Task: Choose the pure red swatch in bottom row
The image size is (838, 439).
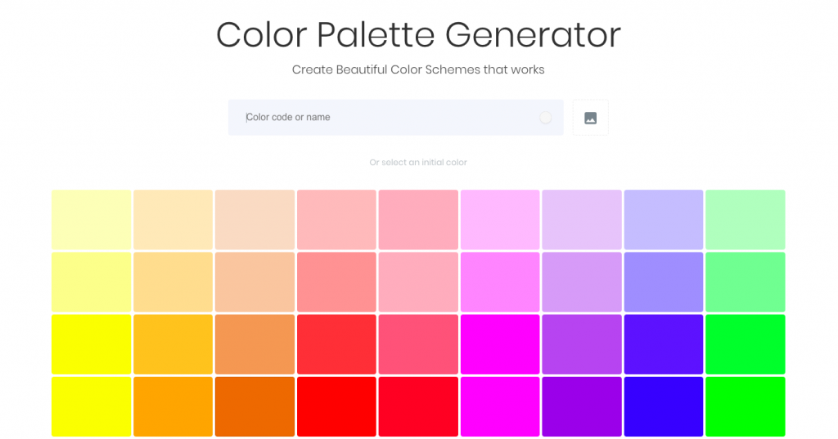Action: click(336, 406)
